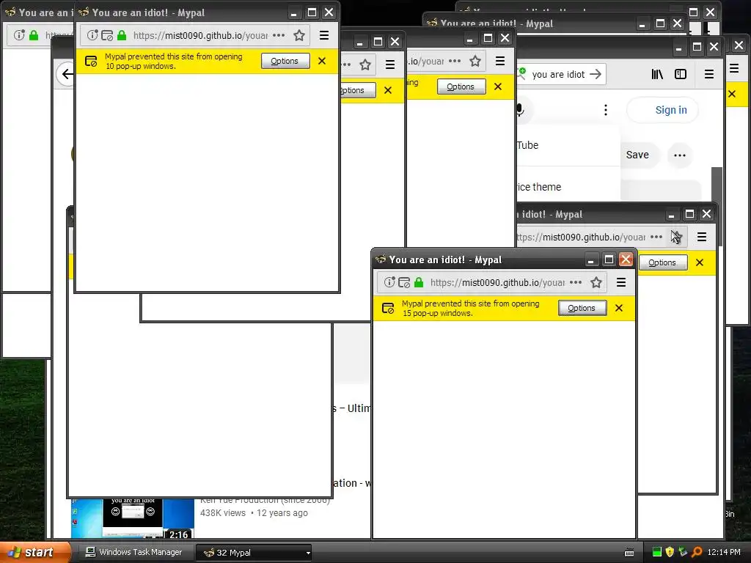Image resolution: width=751 pixels, height=563 pixels.
Task: Click bookmark star under mouse cursor in right window
Action: coord(676,237)
